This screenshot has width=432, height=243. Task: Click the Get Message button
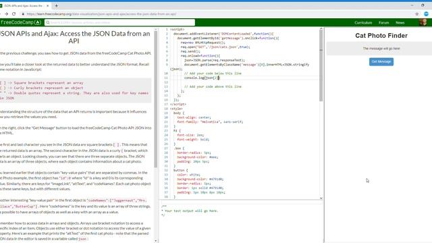pyautogui.click(x=381, y=61)
